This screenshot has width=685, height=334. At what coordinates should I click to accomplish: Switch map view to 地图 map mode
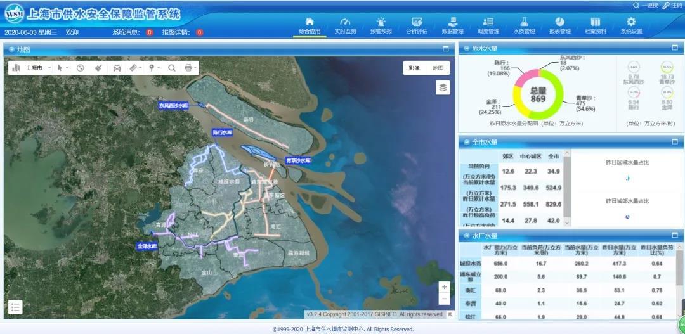438,68
